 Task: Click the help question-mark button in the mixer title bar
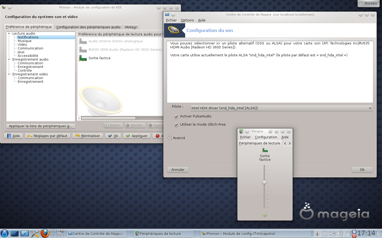tap(270, 131)
